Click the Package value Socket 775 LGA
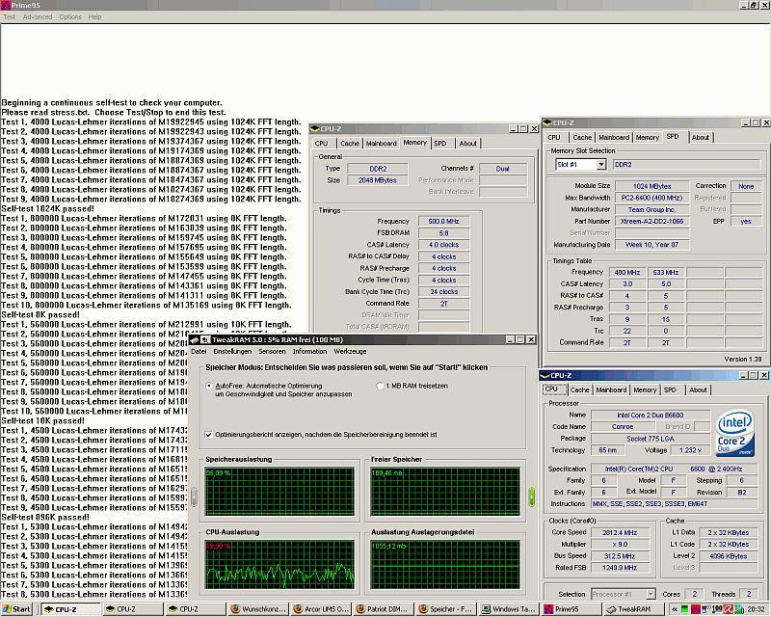This screenshot has width=771, height=617. tap(650, 439)
